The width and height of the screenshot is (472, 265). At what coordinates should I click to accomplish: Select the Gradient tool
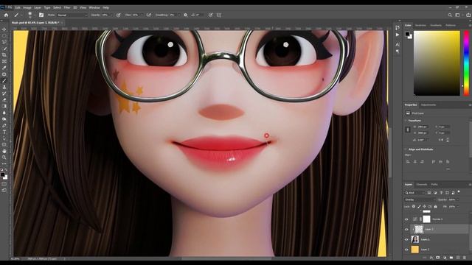click(4, 106)
